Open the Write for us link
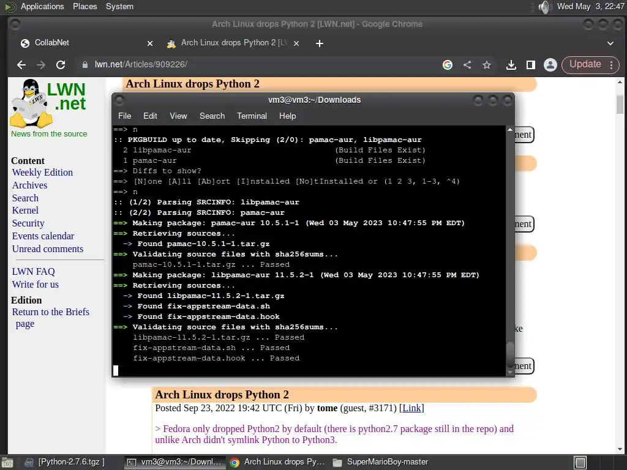627x470 pixels. (x=35, y=284)
